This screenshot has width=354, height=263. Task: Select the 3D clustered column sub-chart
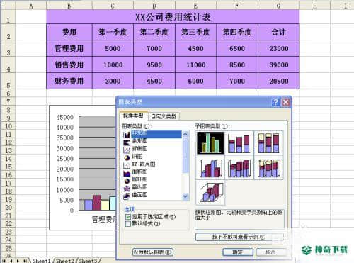click(210, 169)
